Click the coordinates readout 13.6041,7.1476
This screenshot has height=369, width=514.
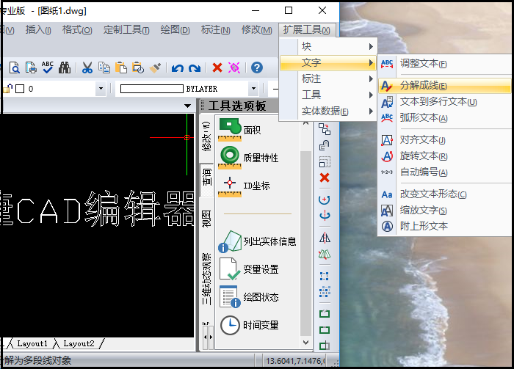[x=295, y=361]
